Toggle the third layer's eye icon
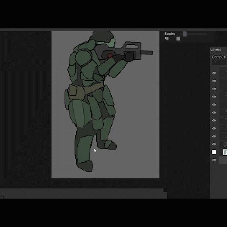 [x=214, y=89]
